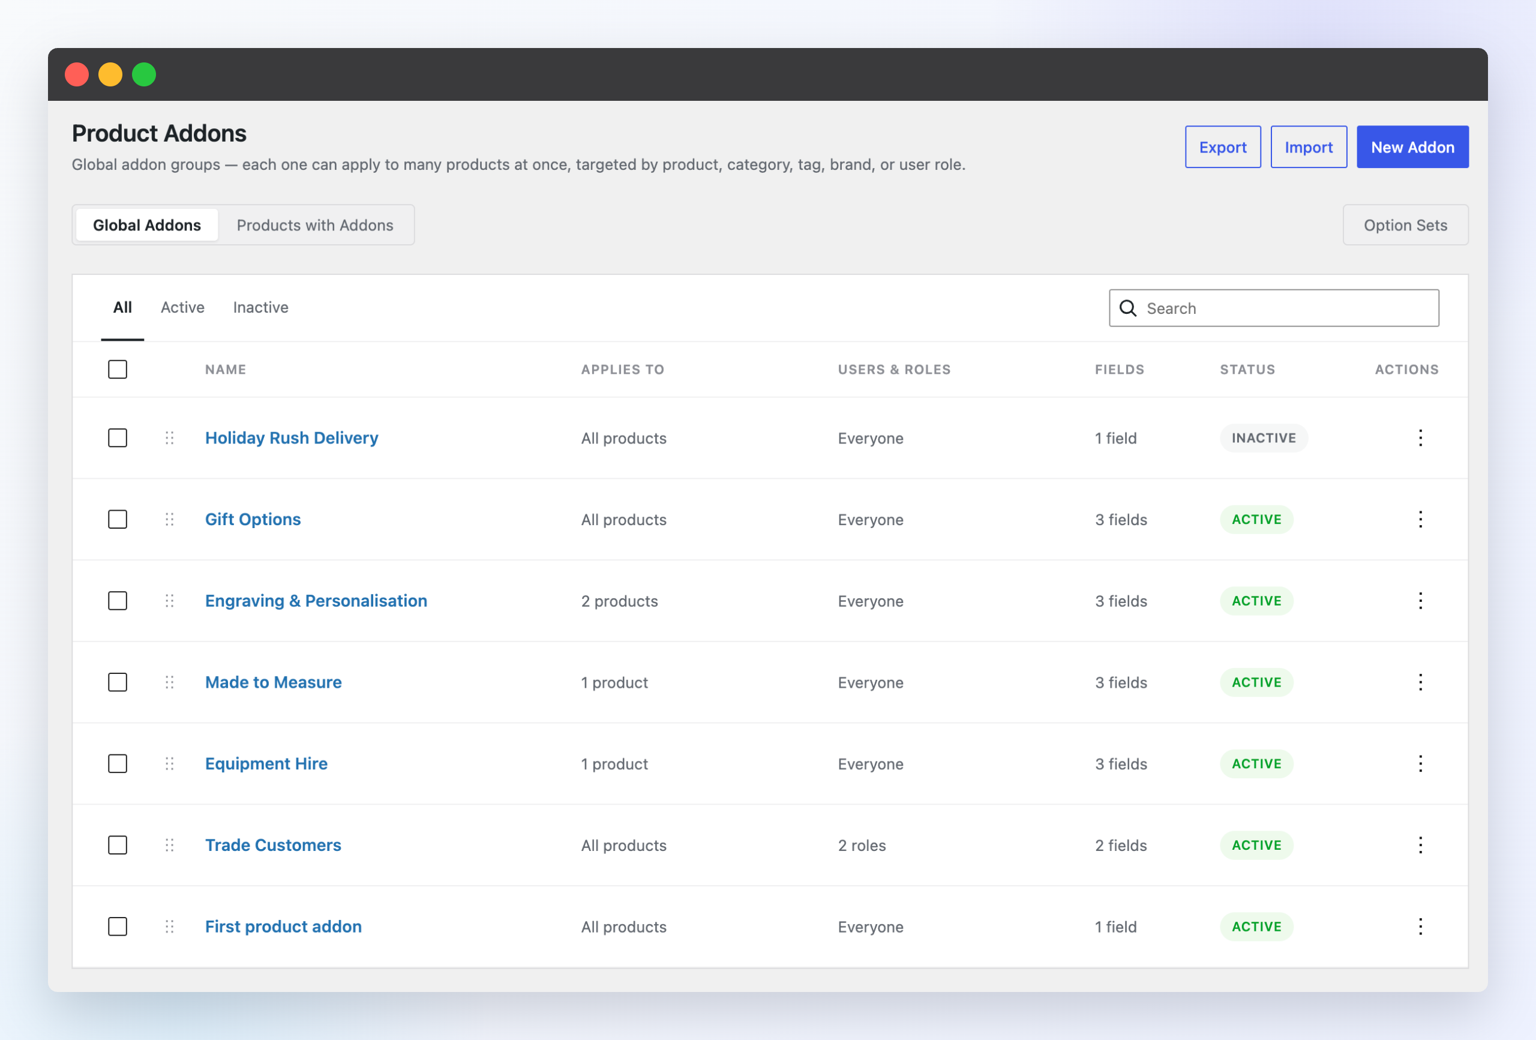Open Made to Measure addon
The image size is (1536, 1040).
(273, 682)
